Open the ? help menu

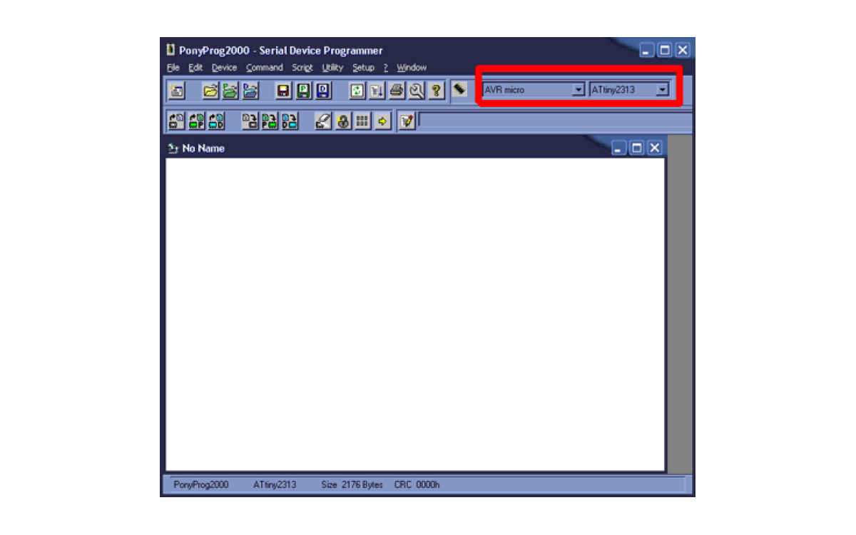click(385, 68)
